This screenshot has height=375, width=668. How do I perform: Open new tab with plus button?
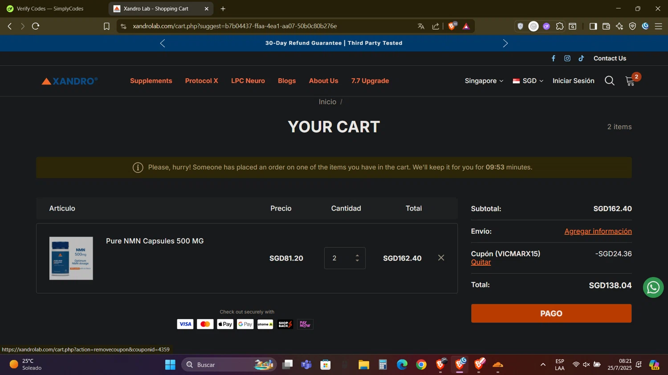pyautogui.click(x=223, y=8)
